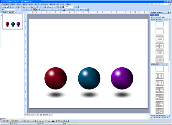Click the Save icon in the standard toolbar
172x125 pixels.
[8, 7]
